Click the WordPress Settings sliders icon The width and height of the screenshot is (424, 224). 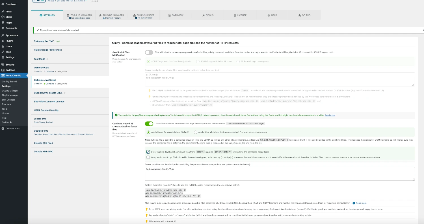pyautogui.click(x=3, y=57)
